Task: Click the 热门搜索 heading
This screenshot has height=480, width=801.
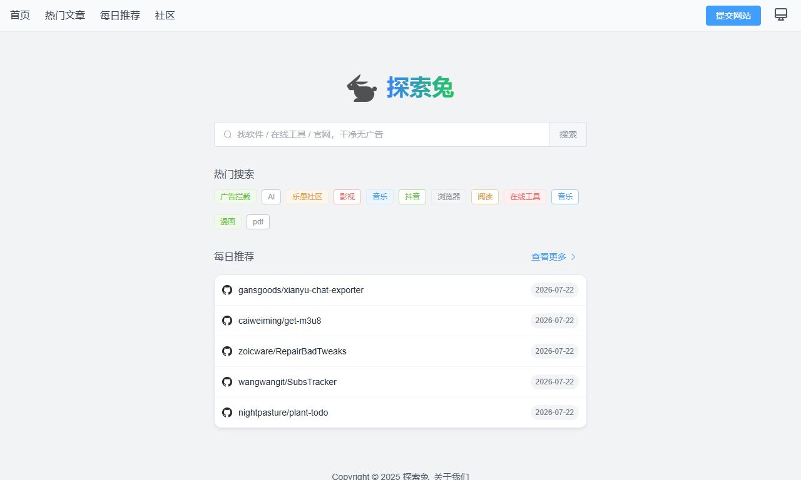Action: tap(234, 174)
